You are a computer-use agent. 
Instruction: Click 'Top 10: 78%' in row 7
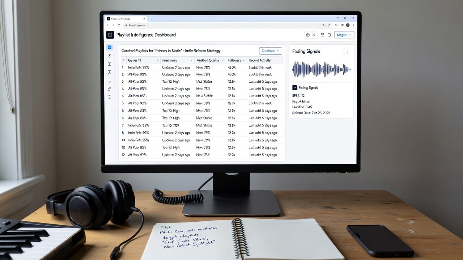tap(171, 125)
